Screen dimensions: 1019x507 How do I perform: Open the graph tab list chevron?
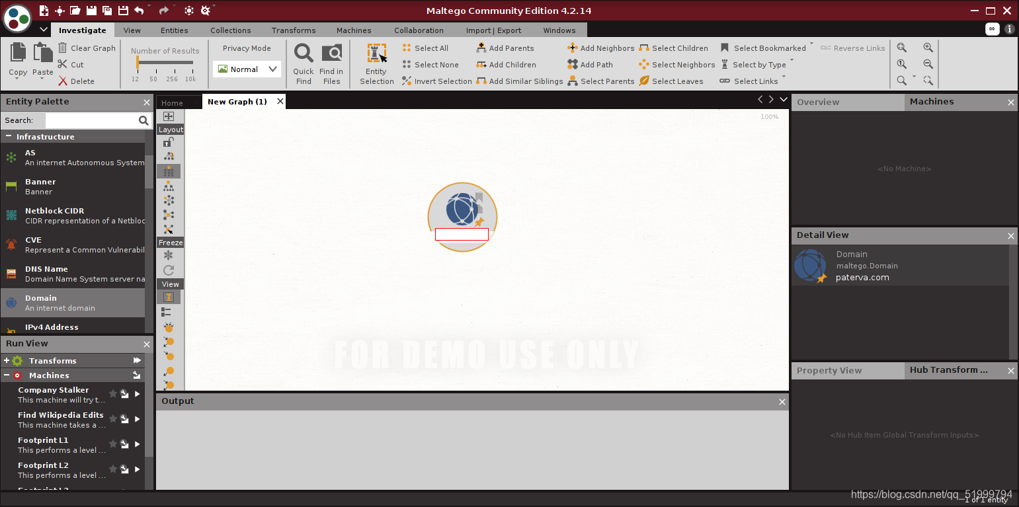(x=784, y=99)
